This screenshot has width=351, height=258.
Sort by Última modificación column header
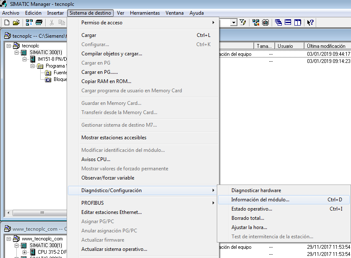tap(328, 46)
